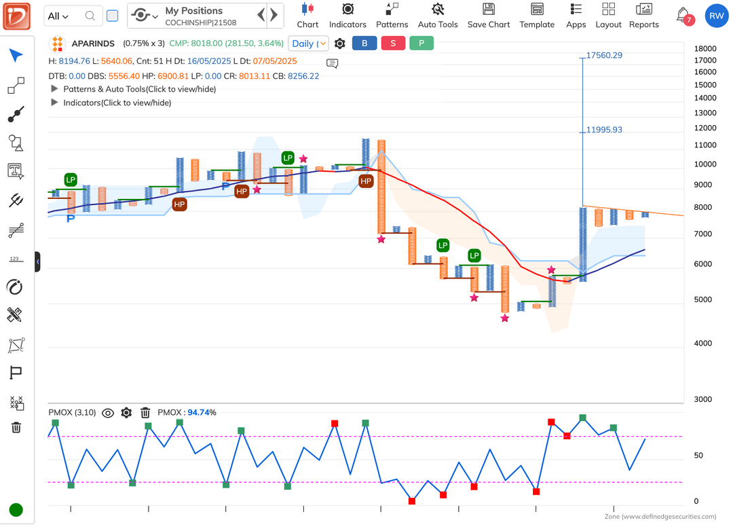Click the APARINDS symbol logo
Image resolution: width=733 pixels, height=527 pixels.
[58, 43]
